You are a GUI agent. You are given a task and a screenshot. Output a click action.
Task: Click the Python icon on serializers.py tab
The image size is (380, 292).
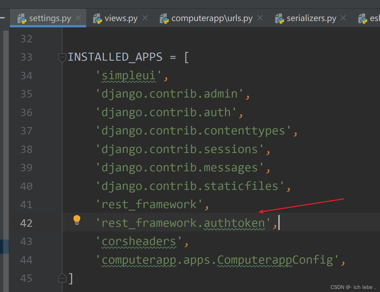tap(279, 19)
